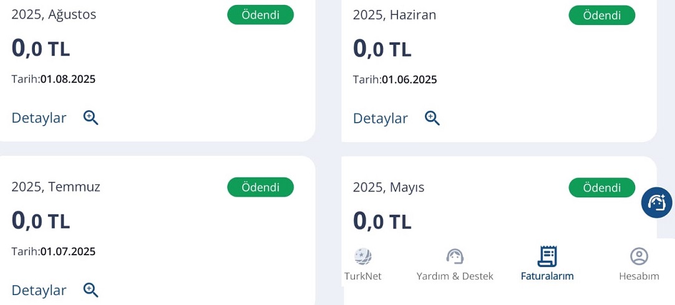675x305 pixels.
Task: Open Detaylar for the Ağustos 2025 invoice
Action: 39,118
